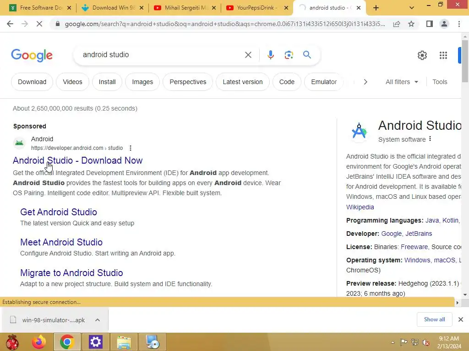Open the macOS operating system link

coord(444,260)
